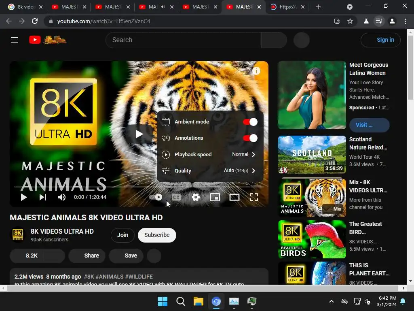The height and width of the screenshot is (311, 414).
Task: Open Chrome media controls icon
Action: 379,21
